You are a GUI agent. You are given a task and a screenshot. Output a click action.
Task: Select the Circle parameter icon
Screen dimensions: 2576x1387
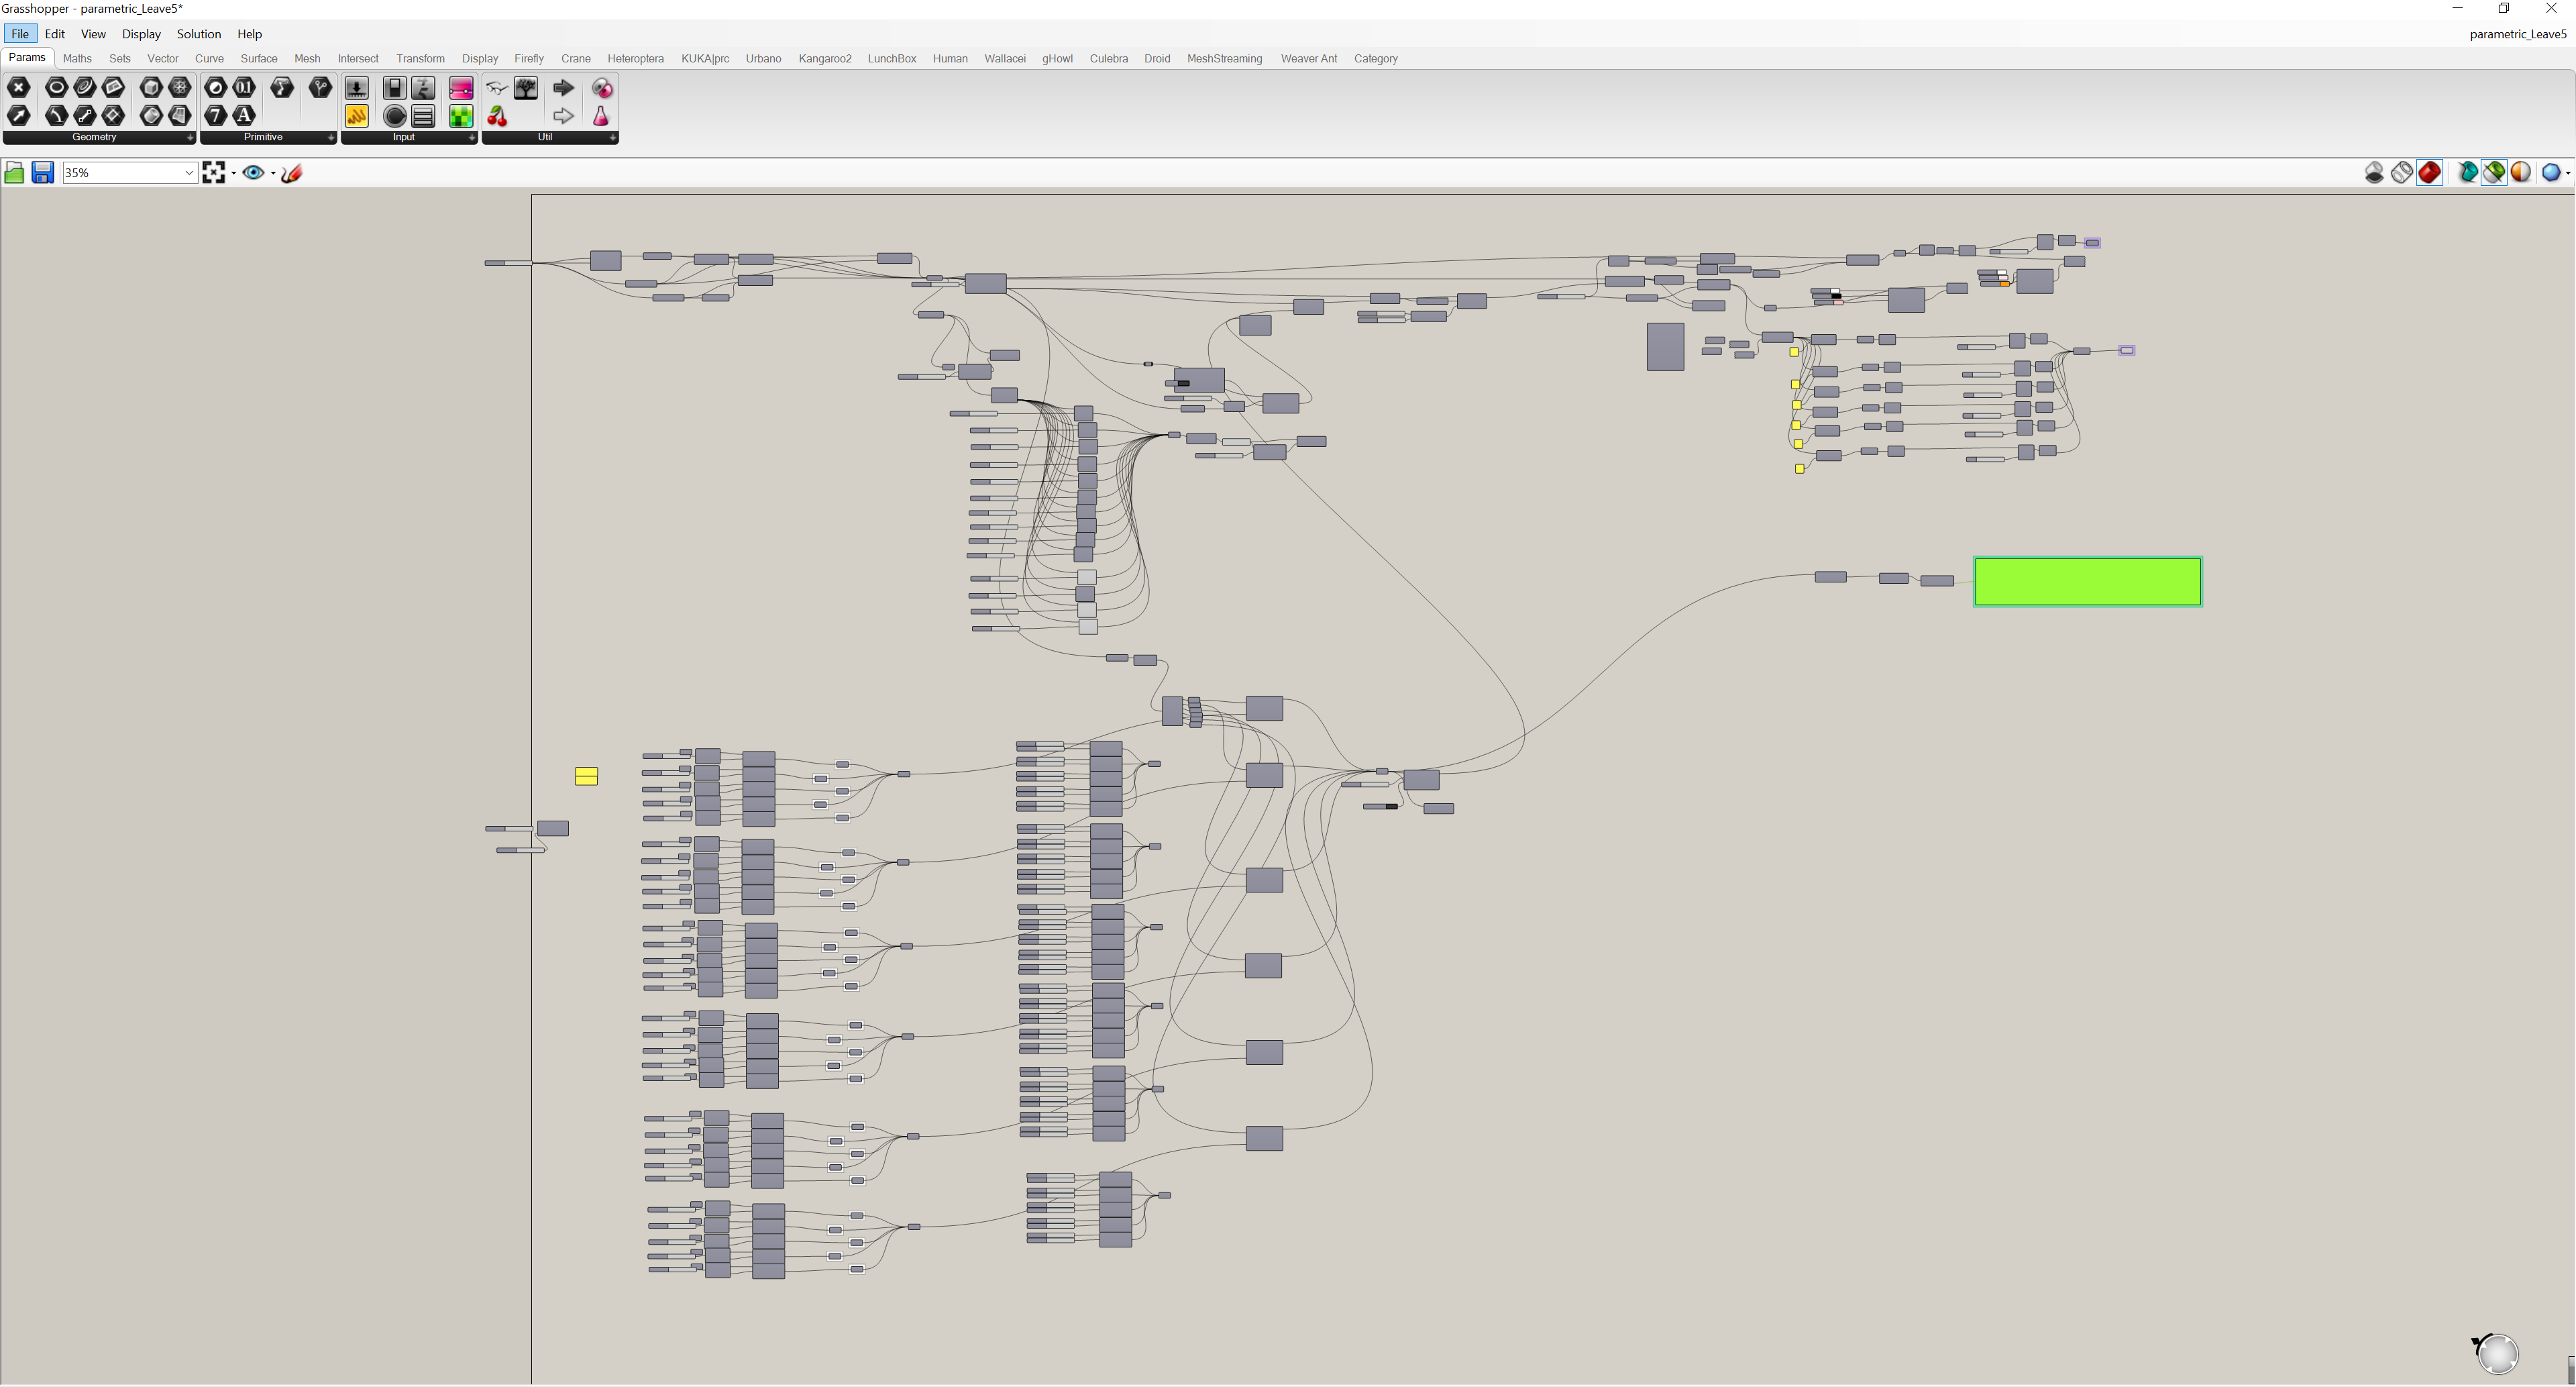(57, 88)
